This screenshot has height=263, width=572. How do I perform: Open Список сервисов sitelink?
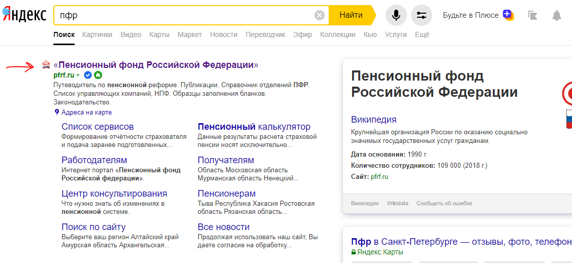click(x=98, y=127)
